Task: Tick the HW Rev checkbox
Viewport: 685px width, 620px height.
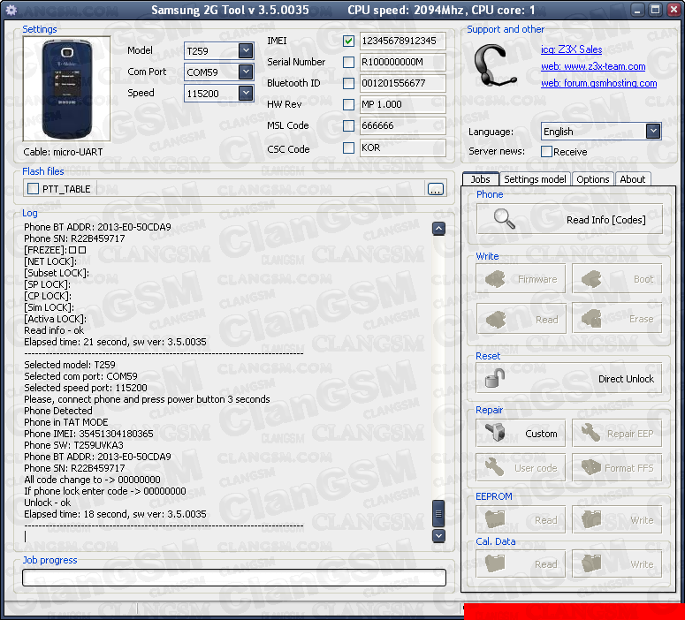Action: (x=348, y=104)
